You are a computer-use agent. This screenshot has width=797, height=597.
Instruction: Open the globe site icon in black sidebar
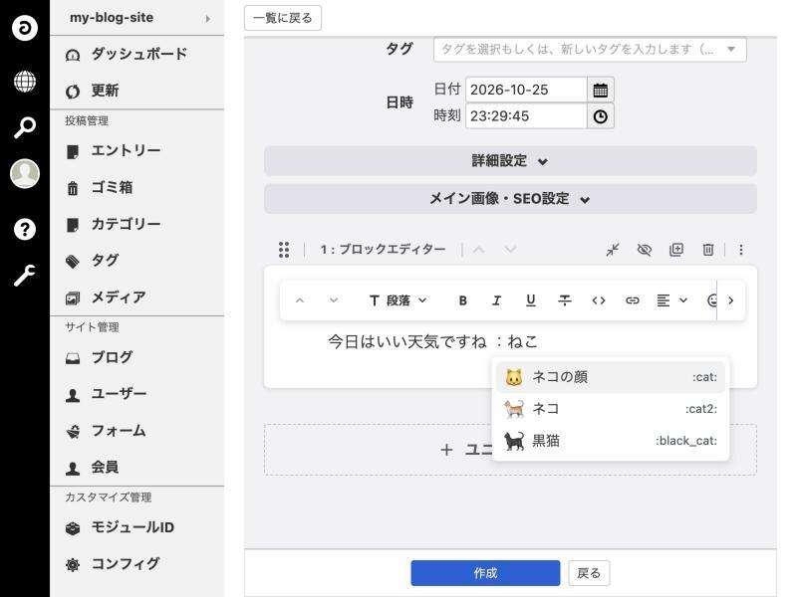24,82
